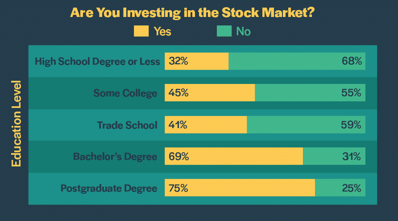Select the High School Degree or Less label
398x221 pixels.
click(x=97, y=61)
